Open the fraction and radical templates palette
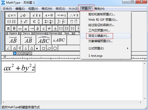Viewport: 148px width, 110px height. click(x=24, y=21)
